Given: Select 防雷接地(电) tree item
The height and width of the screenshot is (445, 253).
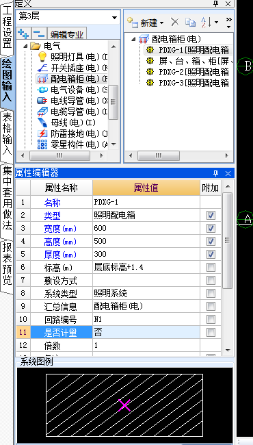Looking at the screenshot, I should 72,133.
